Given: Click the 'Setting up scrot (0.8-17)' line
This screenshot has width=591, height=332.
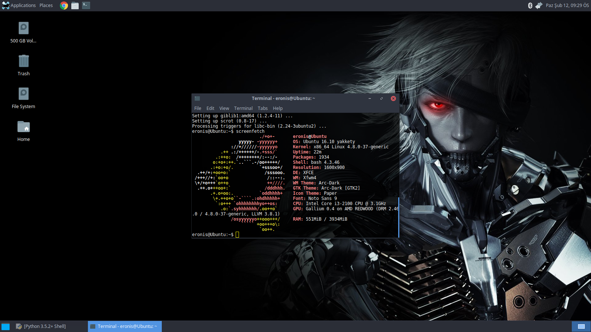Looking at the screenshot, I should (x=229, y=121).
